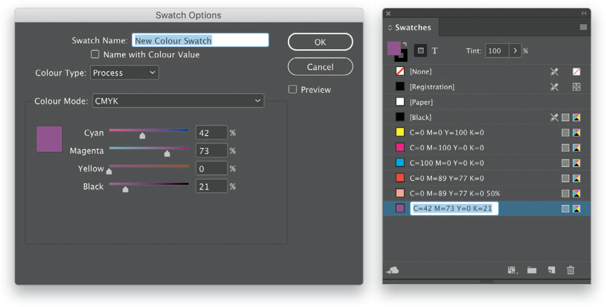
Task: Click the Cancel button
Action: tap(320, 67)
